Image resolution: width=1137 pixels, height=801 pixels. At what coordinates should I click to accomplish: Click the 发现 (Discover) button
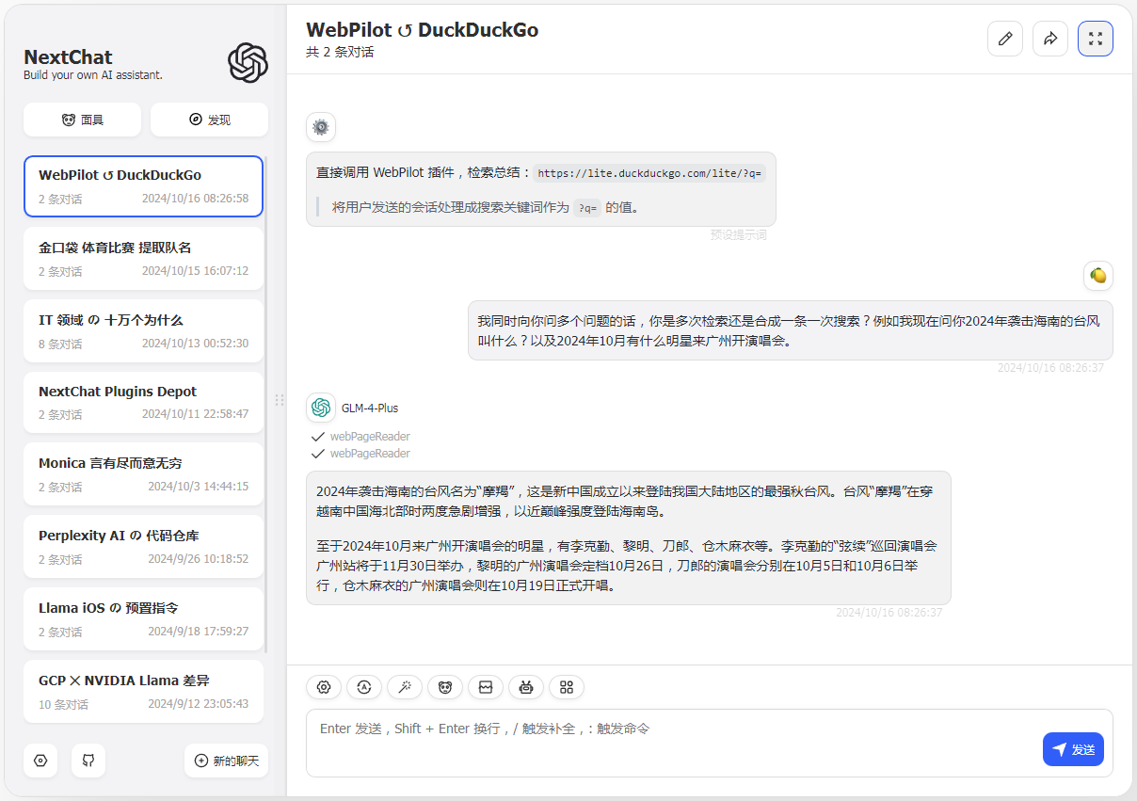point(209,120)
